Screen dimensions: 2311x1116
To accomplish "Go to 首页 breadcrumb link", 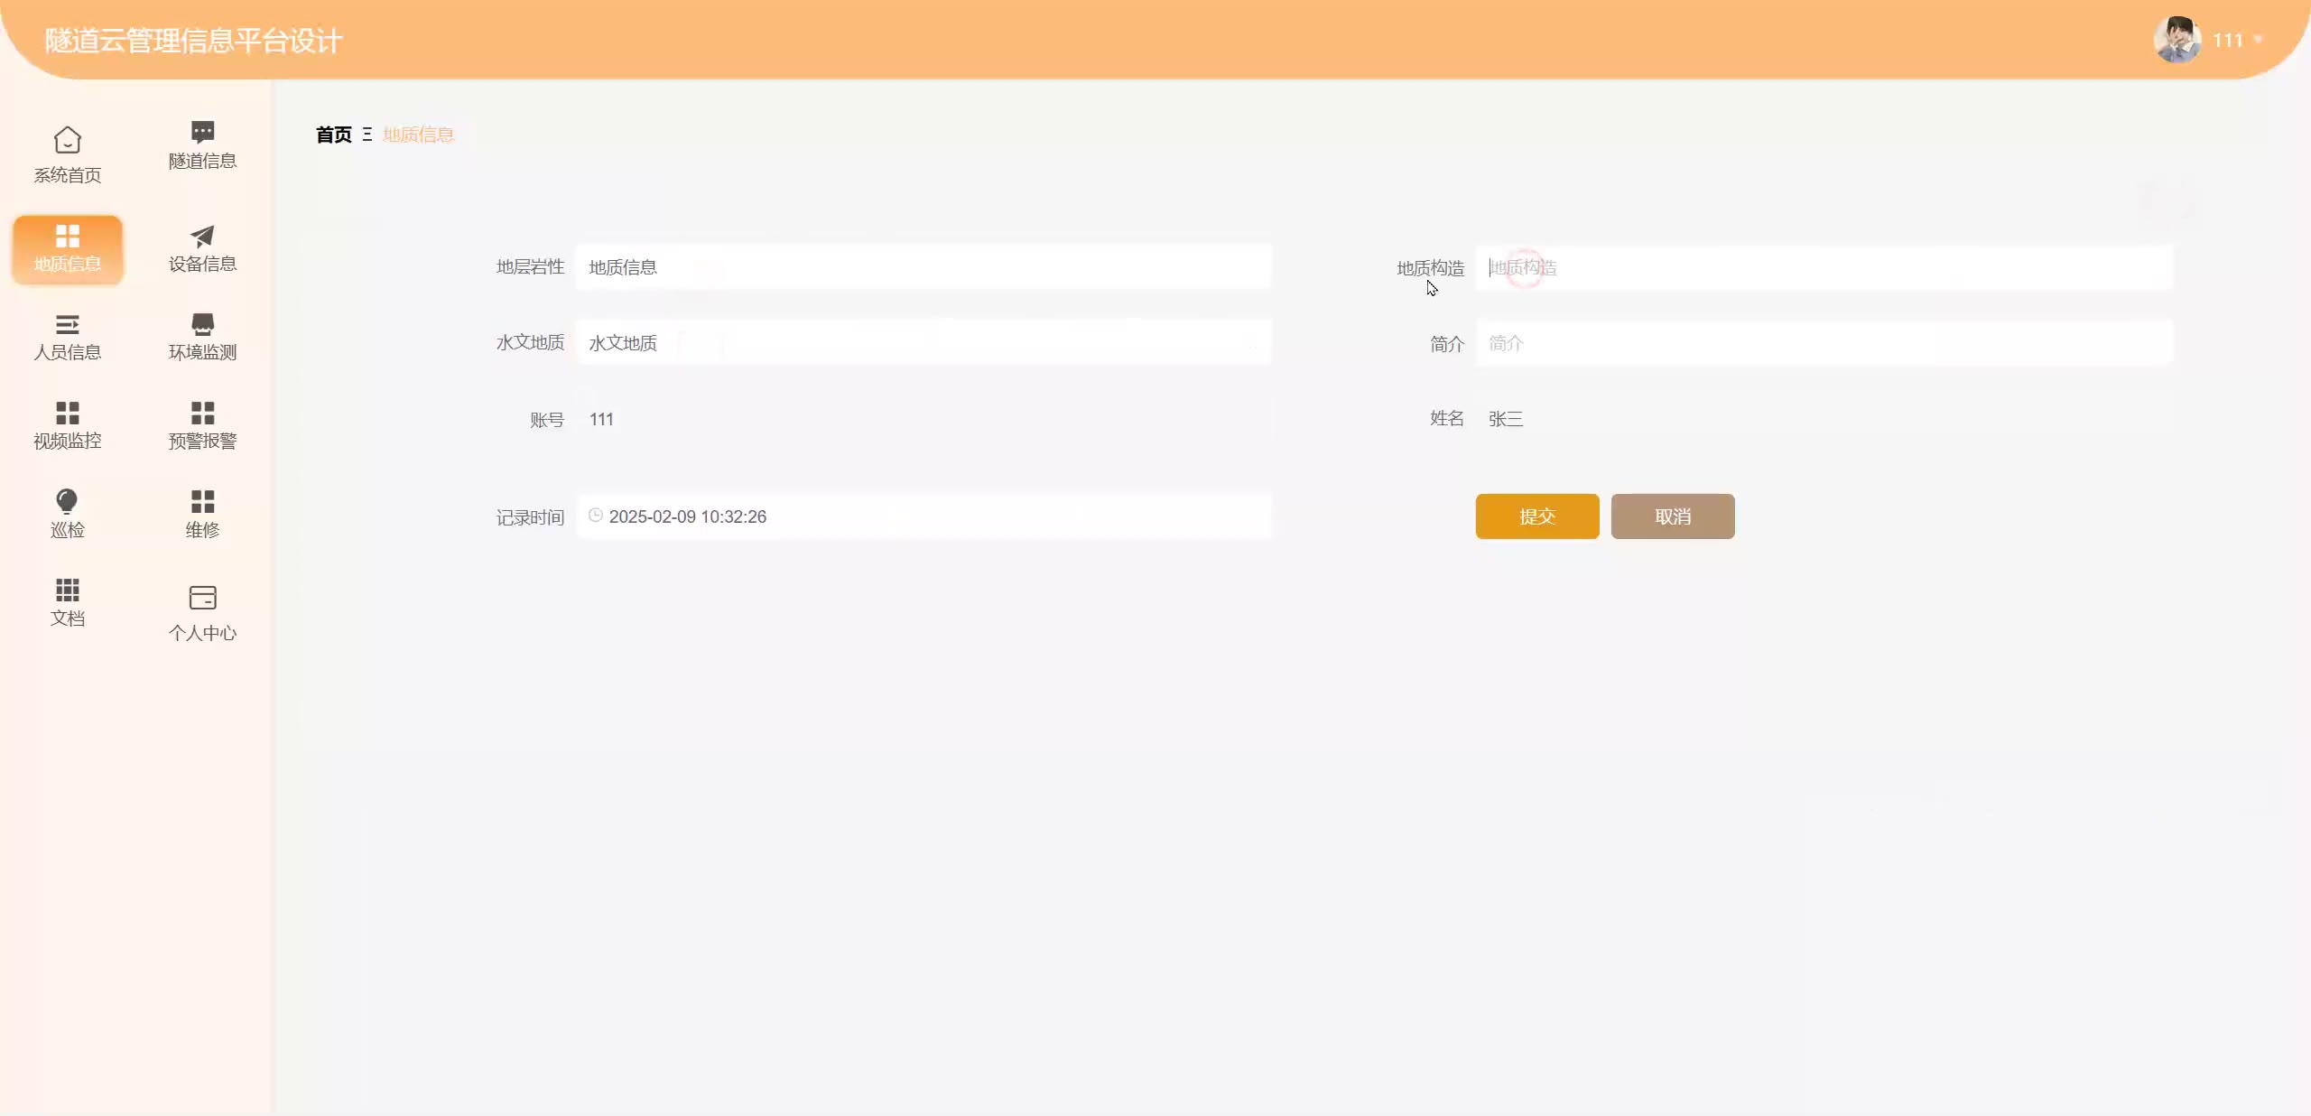I will 333,135.
